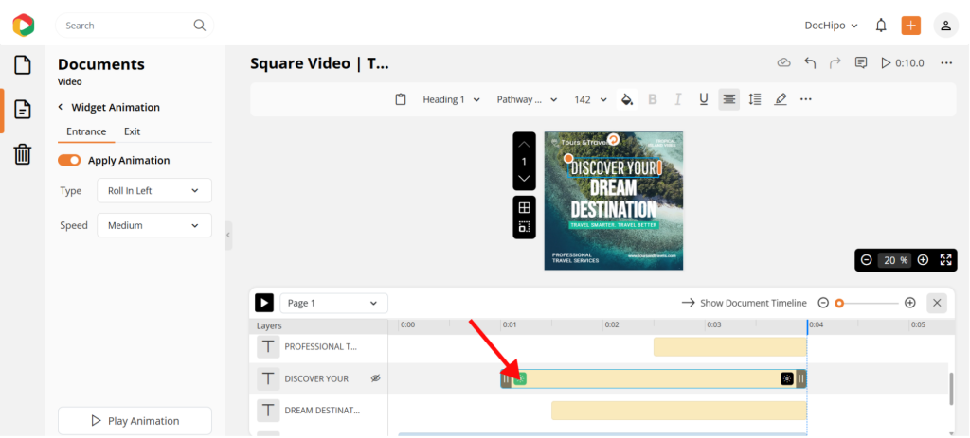Click Show Document Timeline
This screenshot has width=970, height=438.
click(744, 303)
